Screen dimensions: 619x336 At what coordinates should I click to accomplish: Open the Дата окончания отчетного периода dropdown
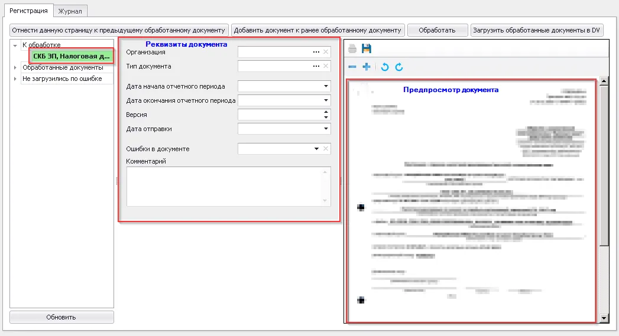326,100
